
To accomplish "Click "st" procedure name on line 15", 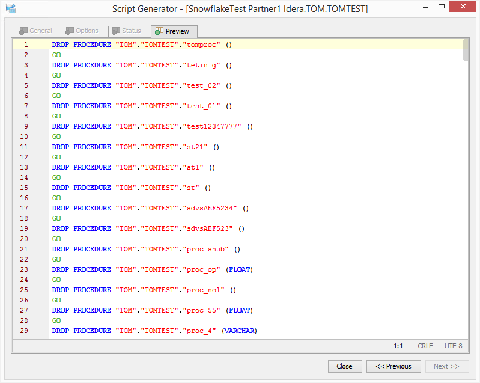I will [191, 188].
